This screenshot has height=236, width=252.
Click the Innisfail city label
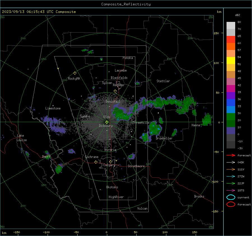click(113, 102)
